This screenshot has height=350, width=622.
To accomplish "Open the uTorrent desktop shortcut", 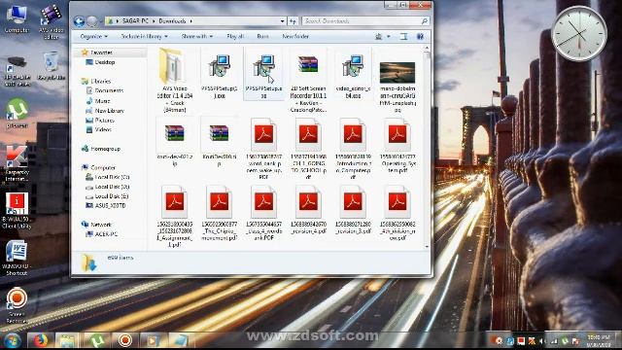I will (x=17, y=114).
